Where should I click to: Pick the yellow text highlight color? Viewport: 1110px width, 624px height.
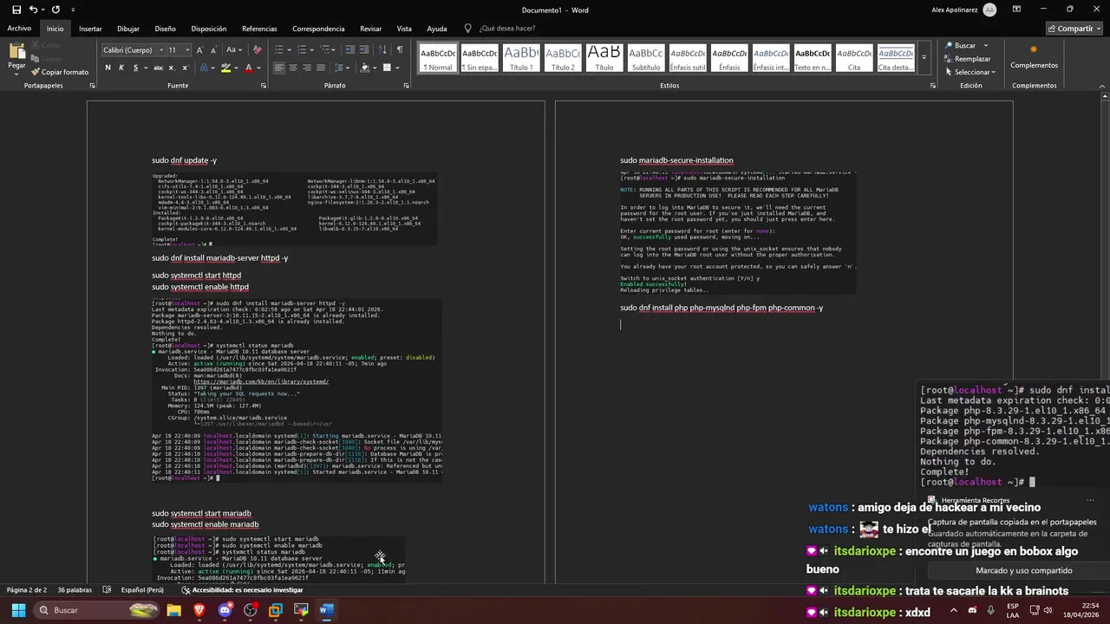pos(225,68)
